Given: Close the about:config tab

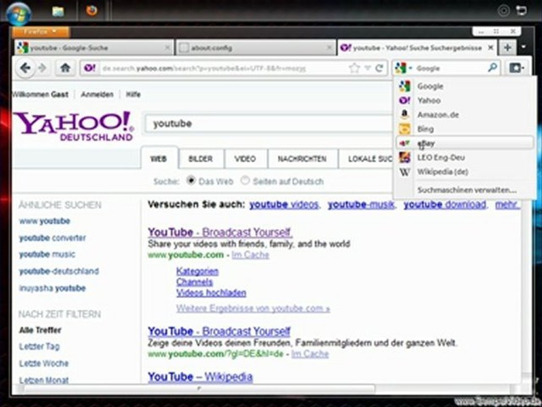Looking at the screenshot, I should (330, 47).
